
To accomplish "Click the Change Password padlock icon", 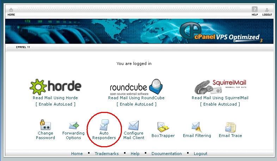I will coord(45,125).
